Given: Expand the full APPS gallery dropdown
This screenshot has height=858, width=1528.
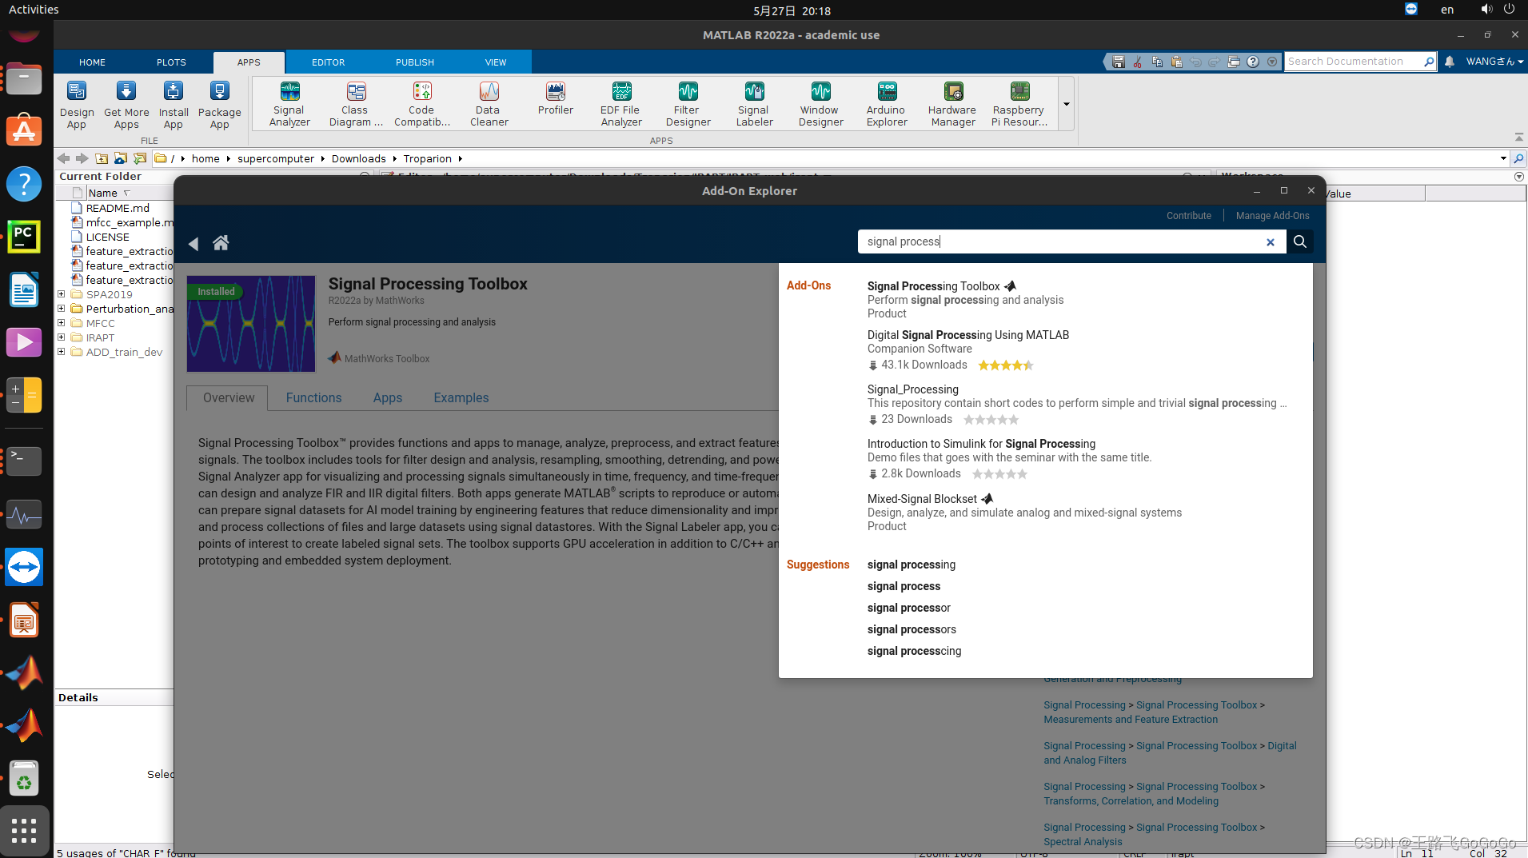Looking at the screenshot, I should [x=1067, y=103].
